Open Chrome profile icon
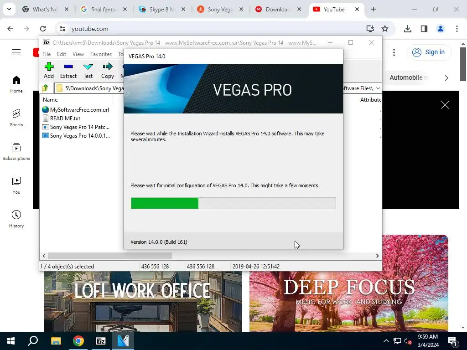 tap(441, 29)
